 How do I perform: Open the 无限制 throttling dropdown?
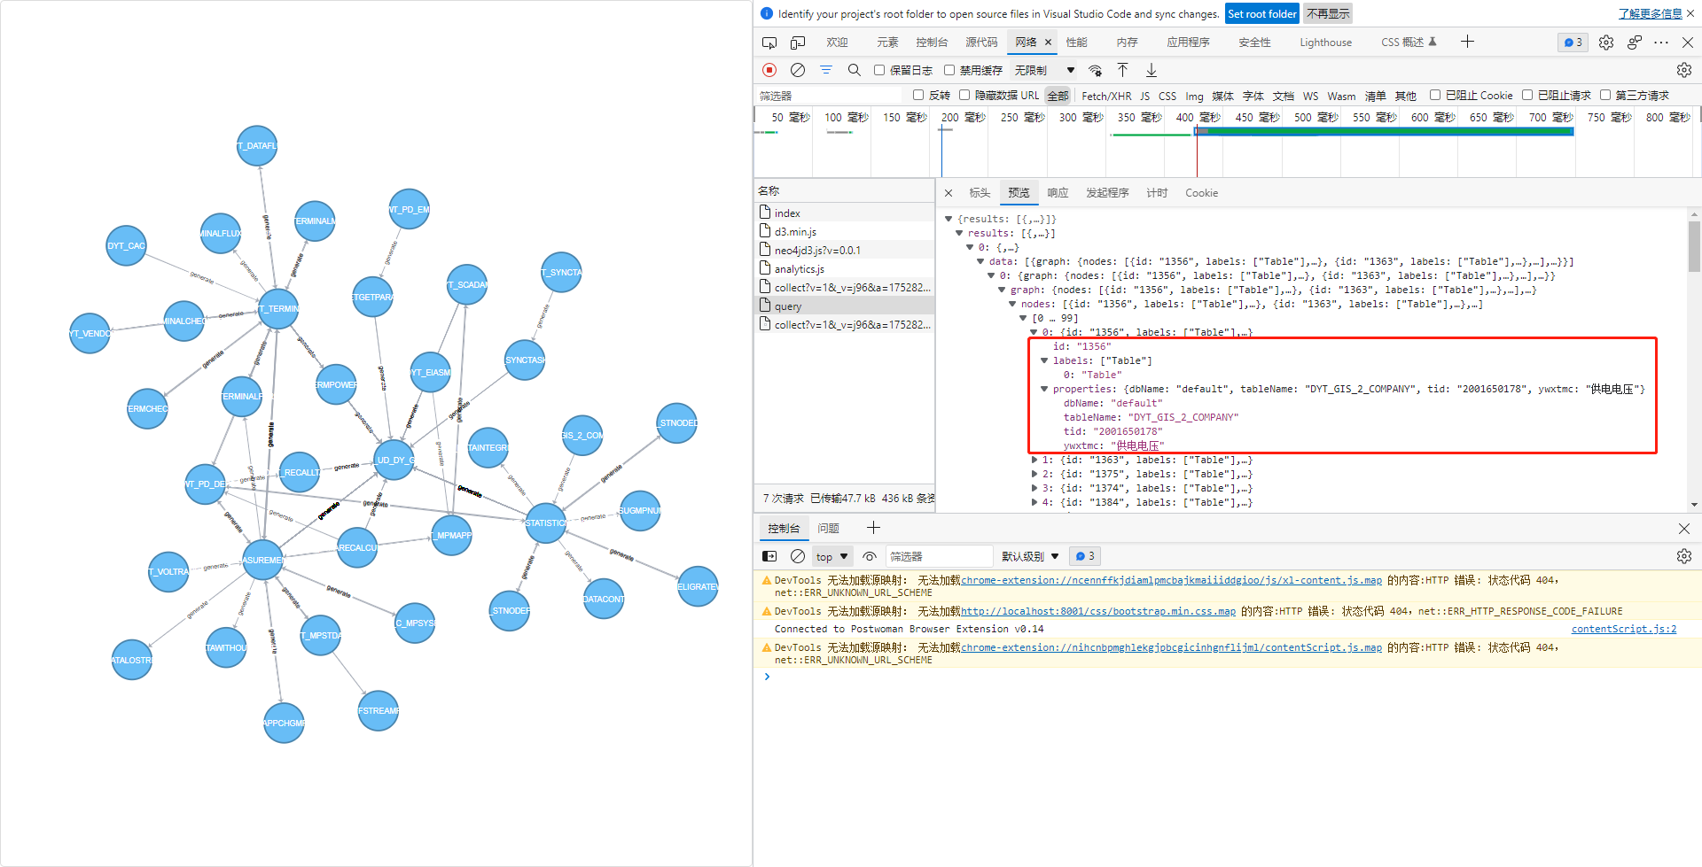pos(1044,70)
